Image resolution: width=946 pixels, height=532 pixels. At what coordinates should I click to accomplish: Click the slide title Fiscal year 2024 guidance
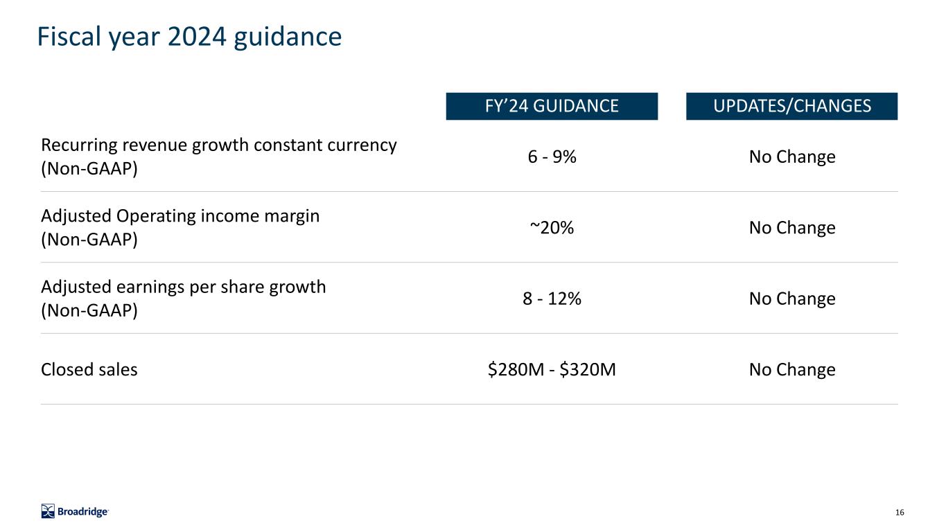(x=189, y=37)
